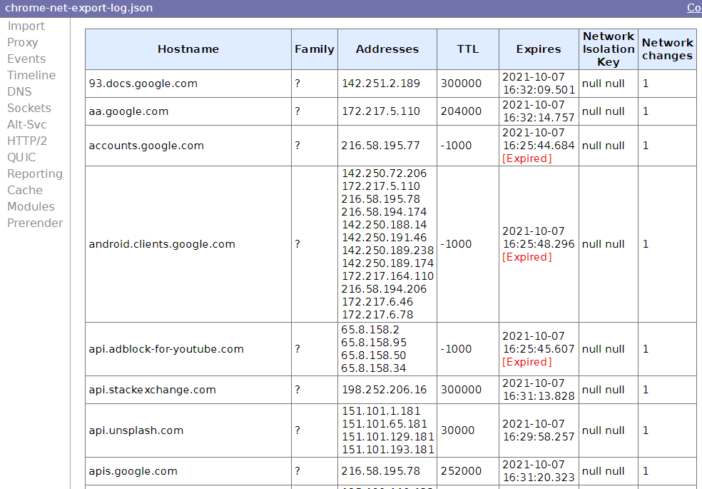Click the link at the top-right corner
Image resolution: width=702 pixels, height=489 pixels.
[693, 8]
